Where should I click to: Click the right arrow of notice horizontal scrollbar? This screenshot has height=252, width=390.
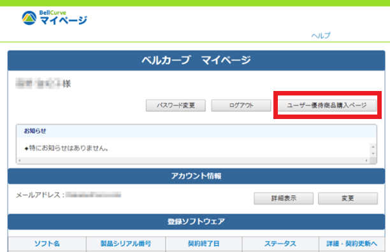tap(366, 160)
